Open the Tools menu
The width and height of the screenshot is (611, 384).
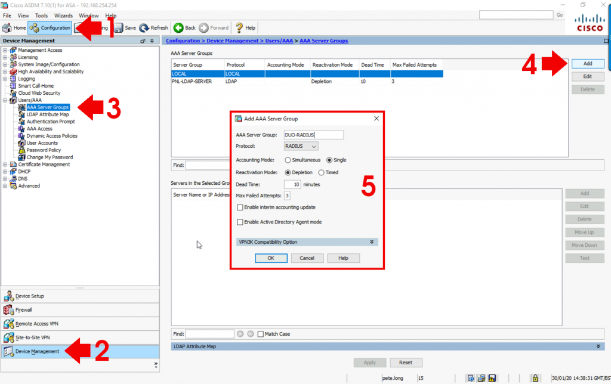41,16
